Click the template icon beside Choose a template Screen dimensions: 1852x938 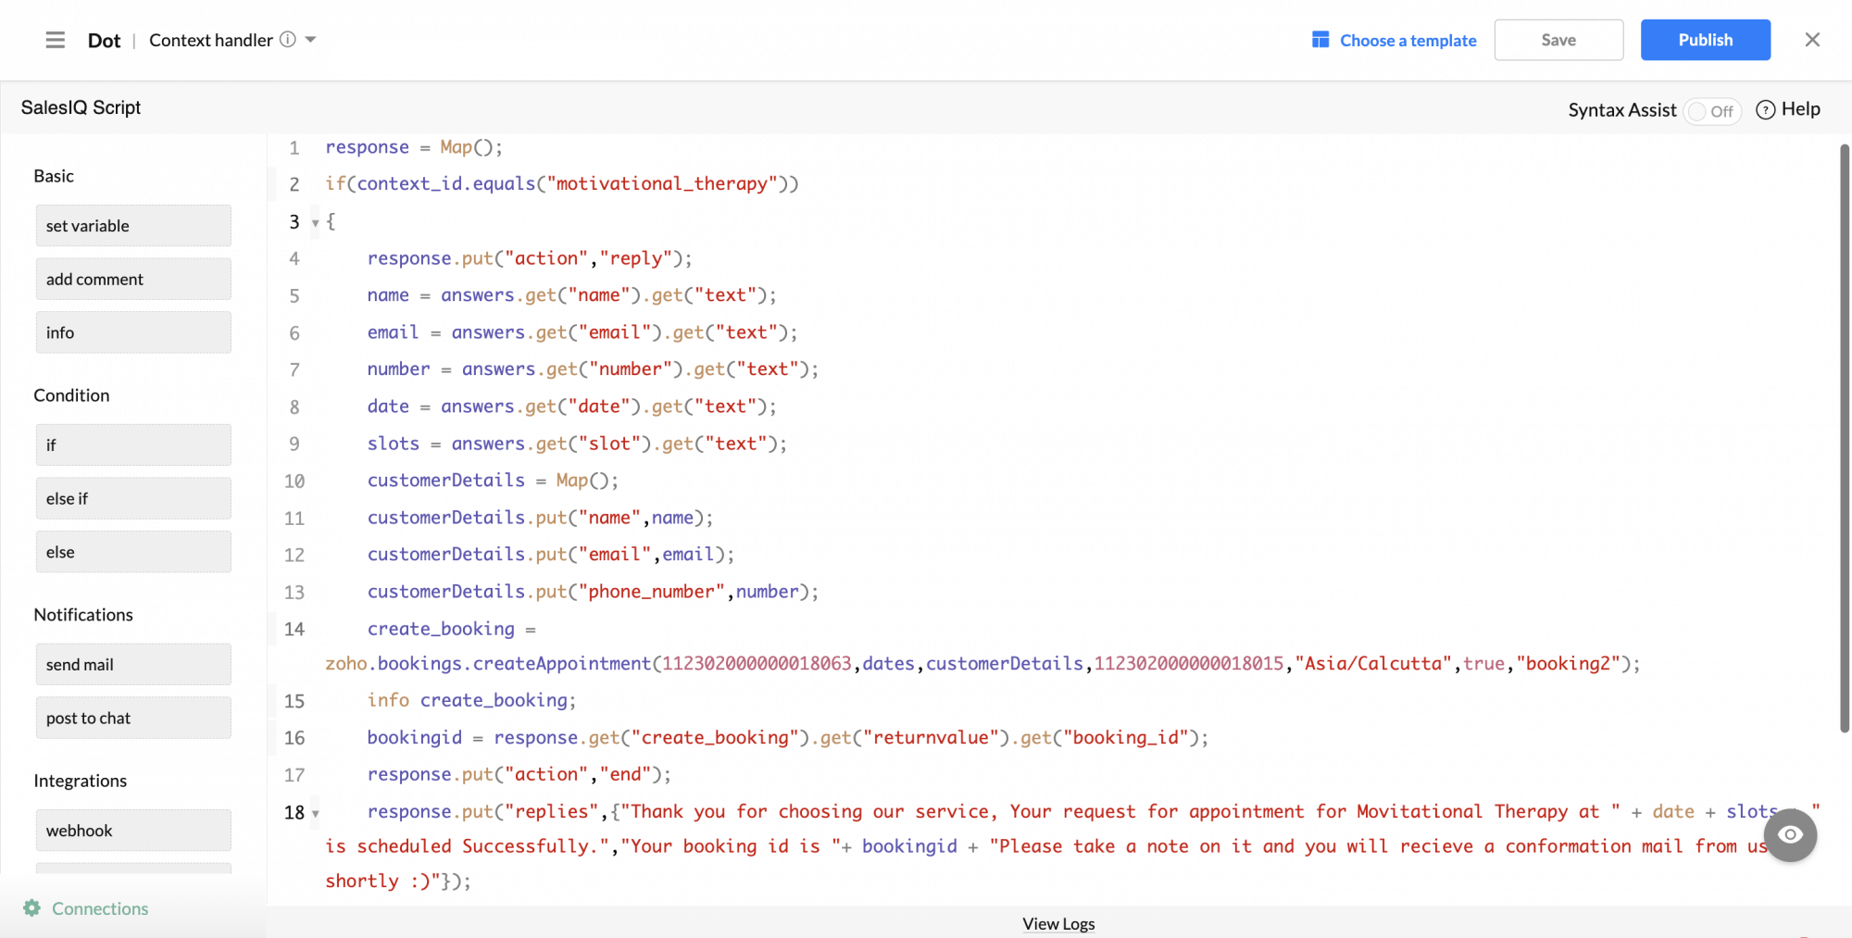coord(1320,40)
